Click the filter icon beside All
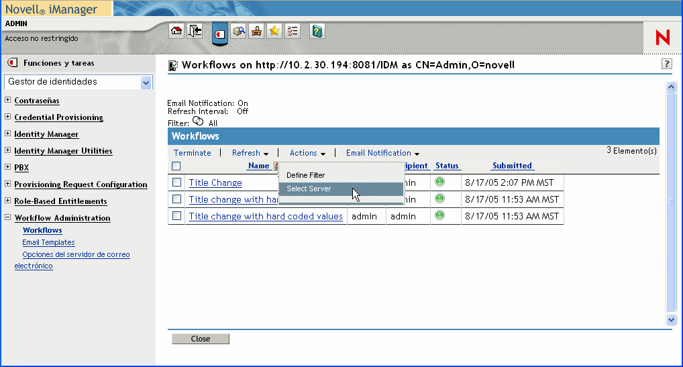This screenshot has width=683, height=367. (198, 121)
